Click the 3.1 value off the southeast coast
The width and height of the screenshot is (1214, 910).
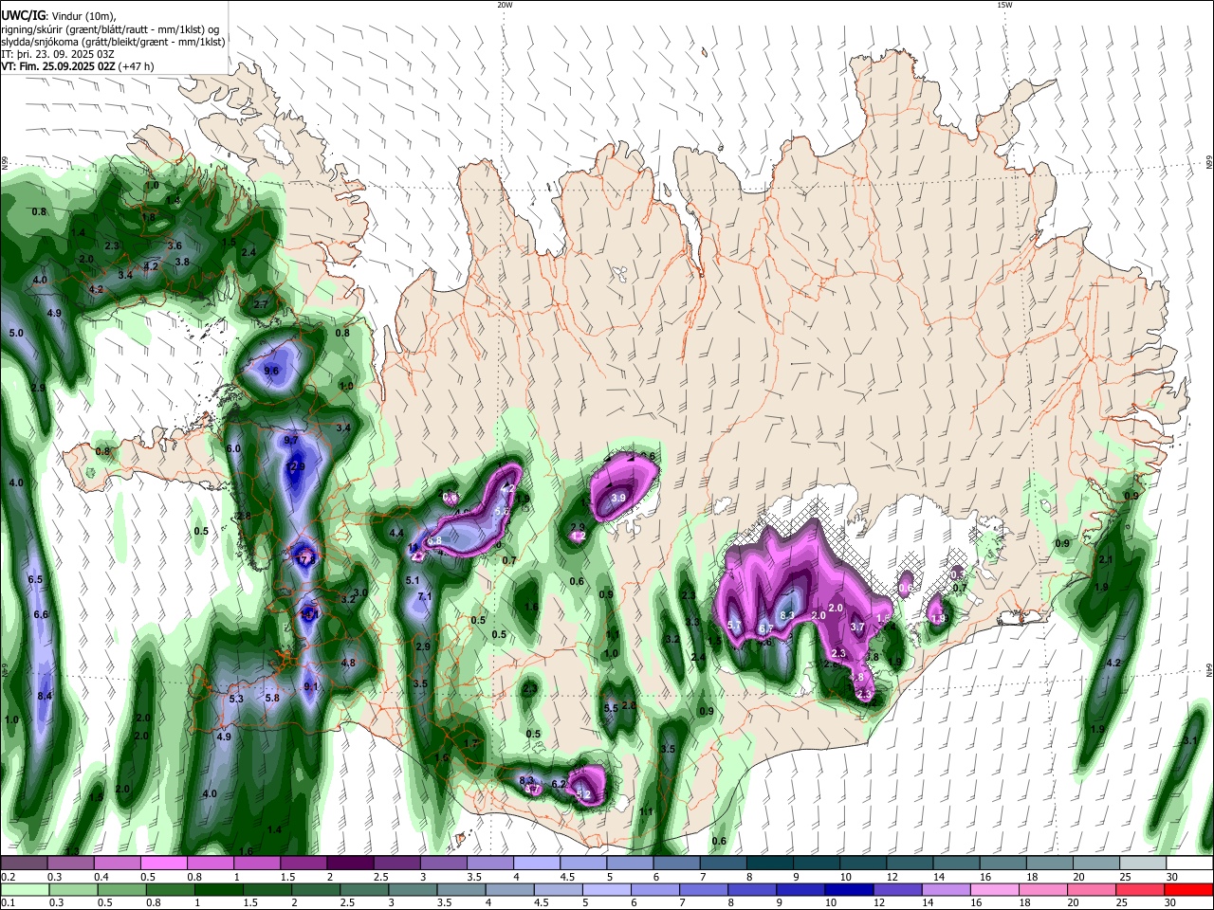pyautogui.click(x=1190, y=740)
